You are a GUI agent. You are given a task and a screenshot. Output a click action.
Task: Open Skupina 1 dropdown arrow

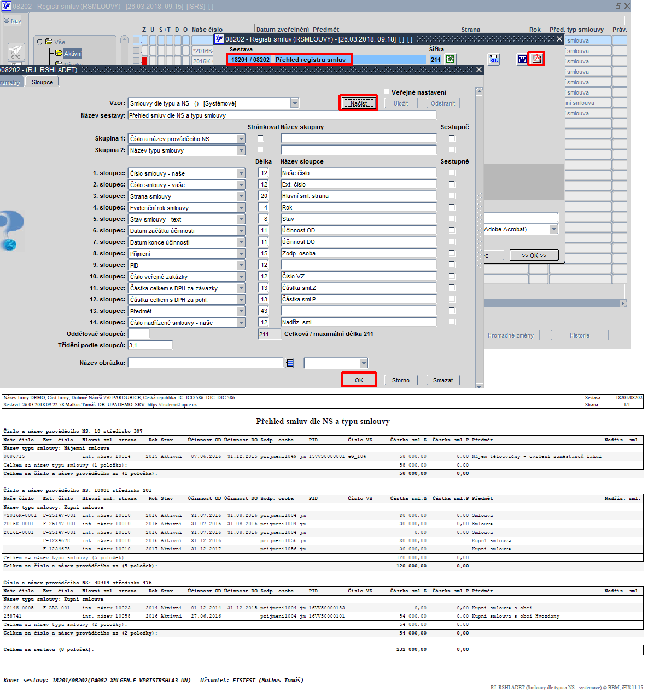pyautogui.click(x=241, y=139)
